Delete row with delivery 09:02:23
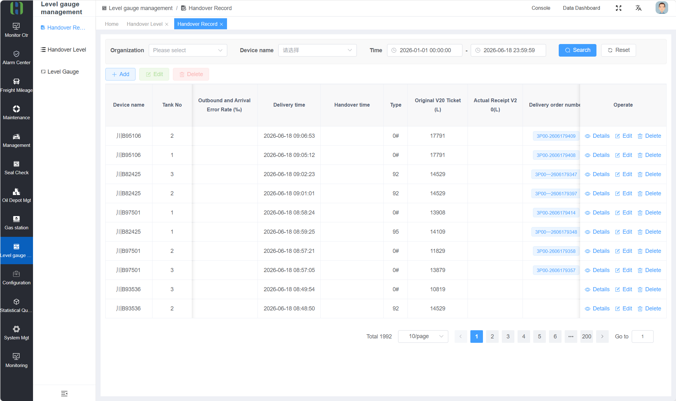Screen dimensions: 676x401 point(649,174)
